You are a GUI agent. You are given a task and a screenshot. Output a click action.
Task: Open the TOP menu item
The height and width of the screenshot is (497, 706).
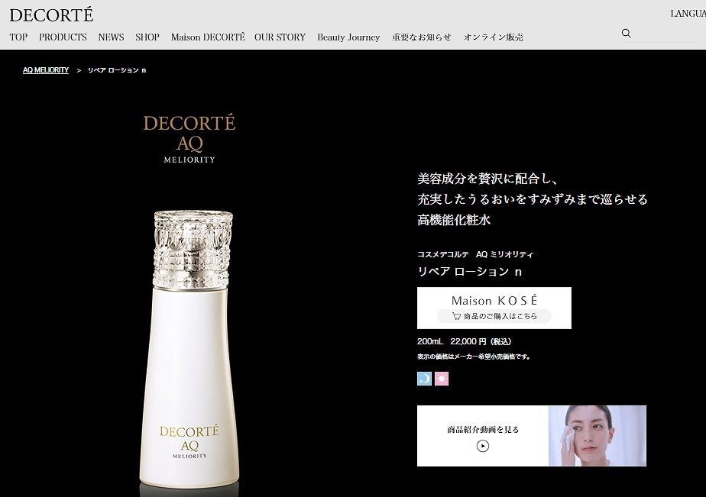point(18,37)
